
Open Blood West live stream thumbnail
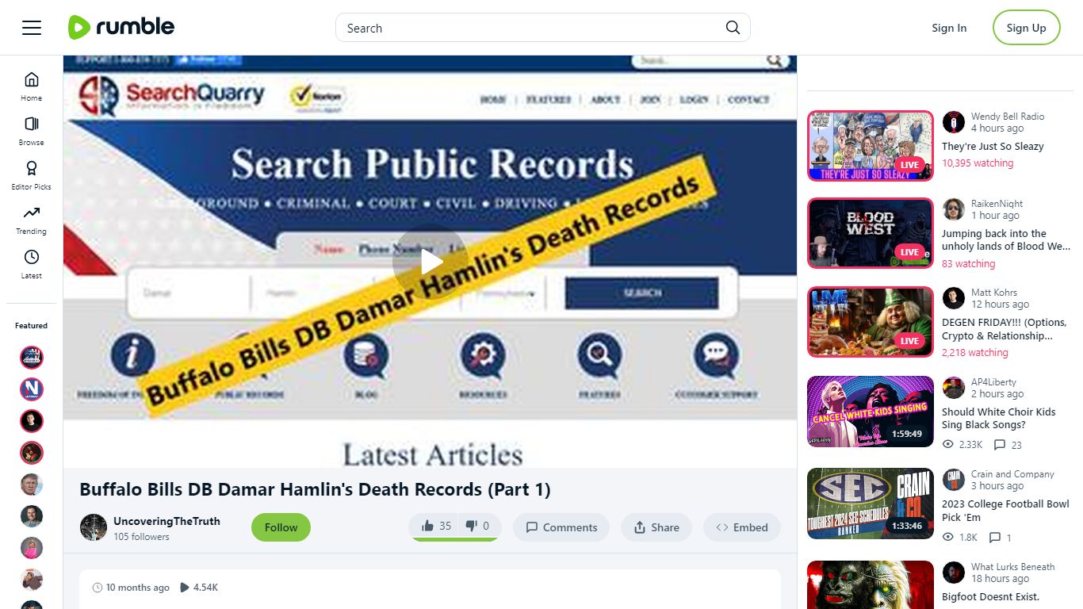click(871, 233)
